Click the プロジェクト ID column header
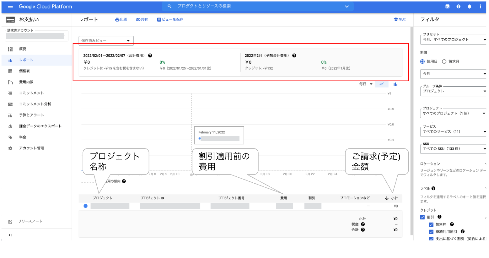Viewport: 489px width, 258px height. [152, 198]
